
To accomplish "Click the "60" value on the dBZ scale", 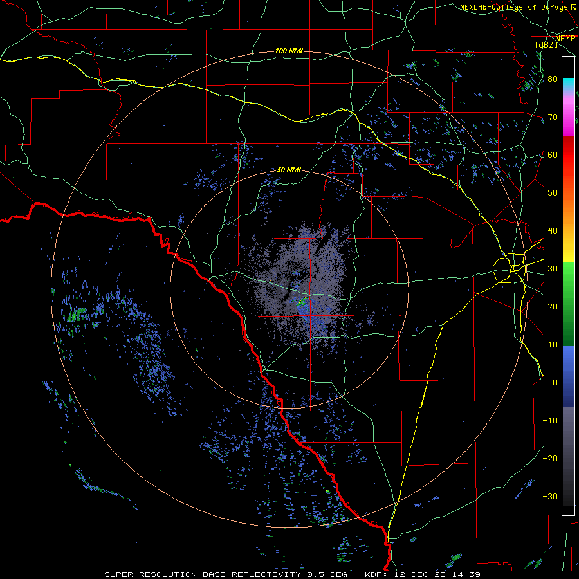I will 553,154.
